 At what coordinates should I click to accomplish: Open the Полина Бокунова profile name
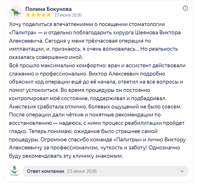pyautogui.click(x=48, y=9)
